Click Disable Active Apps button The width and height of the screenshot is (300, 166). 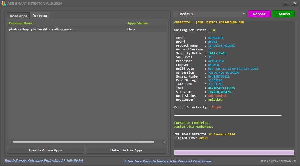(45, 150)
